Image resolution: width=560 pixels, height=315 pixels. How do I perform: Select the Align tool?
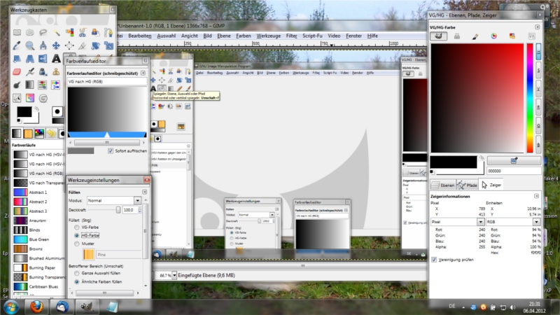pyautogui.click(x=69, y=45)
